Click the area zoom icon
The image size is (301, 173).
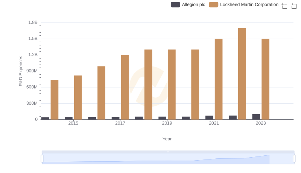pyautogui.click(x=284, y=6)
